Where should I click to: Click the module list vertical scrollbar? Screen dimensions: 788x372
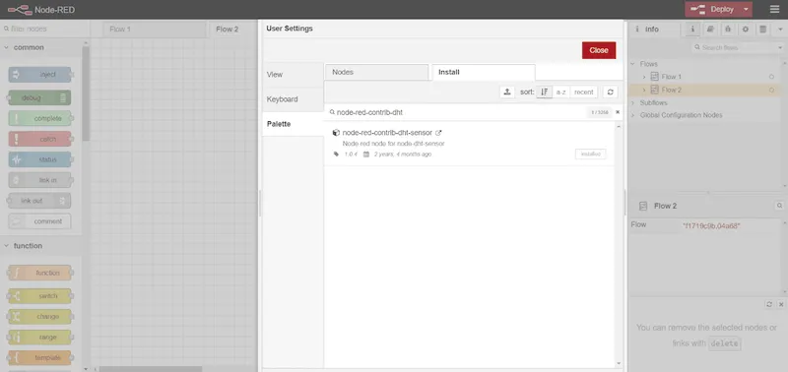tap(619, 246)
